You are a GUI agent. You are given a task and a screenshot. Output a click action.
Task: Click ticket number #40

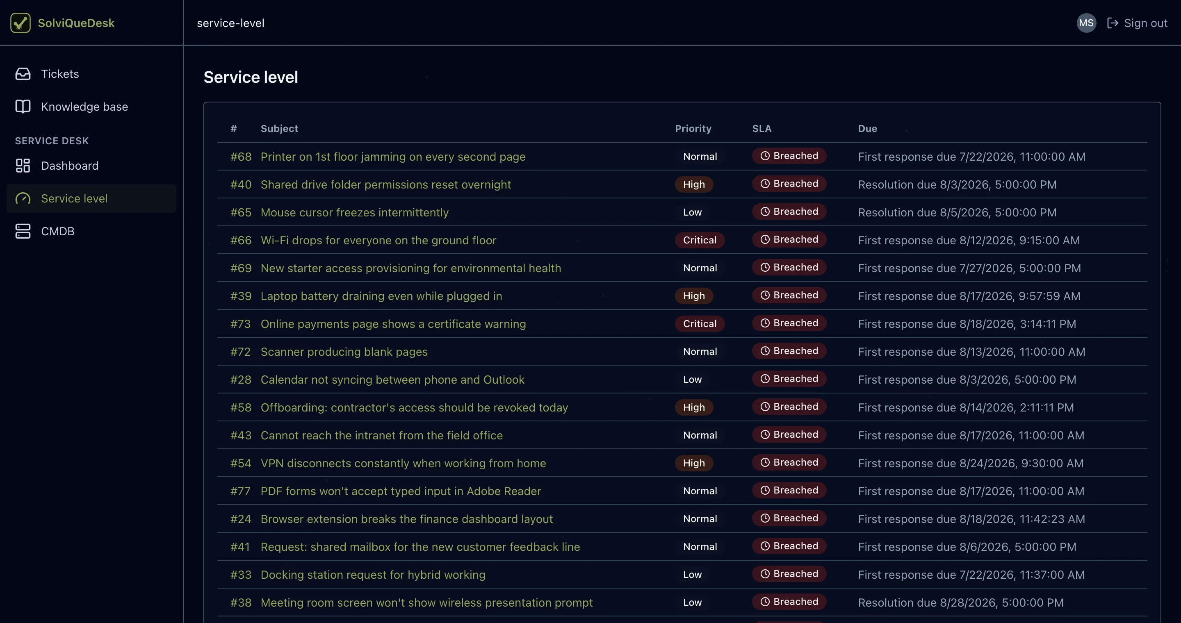tap(241, 184)
